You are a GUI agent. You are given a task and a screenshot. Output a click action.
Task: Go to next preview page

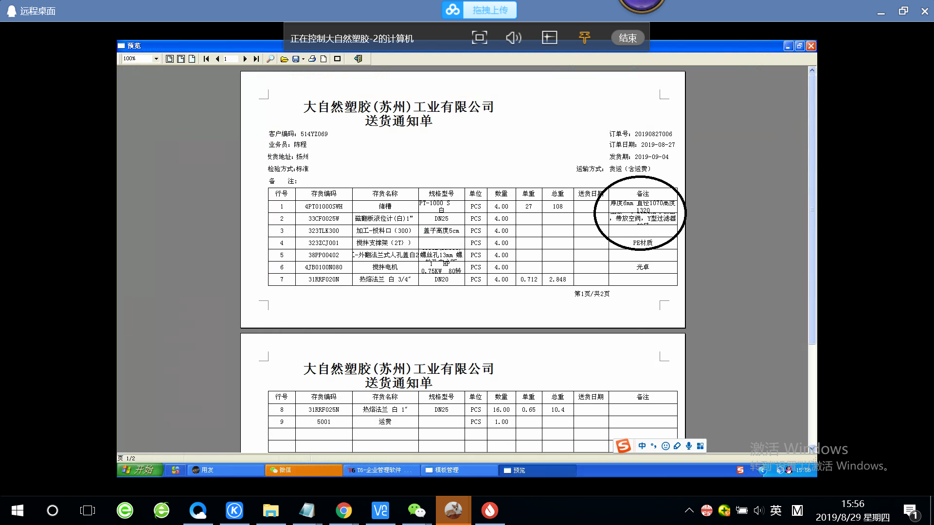245,59
